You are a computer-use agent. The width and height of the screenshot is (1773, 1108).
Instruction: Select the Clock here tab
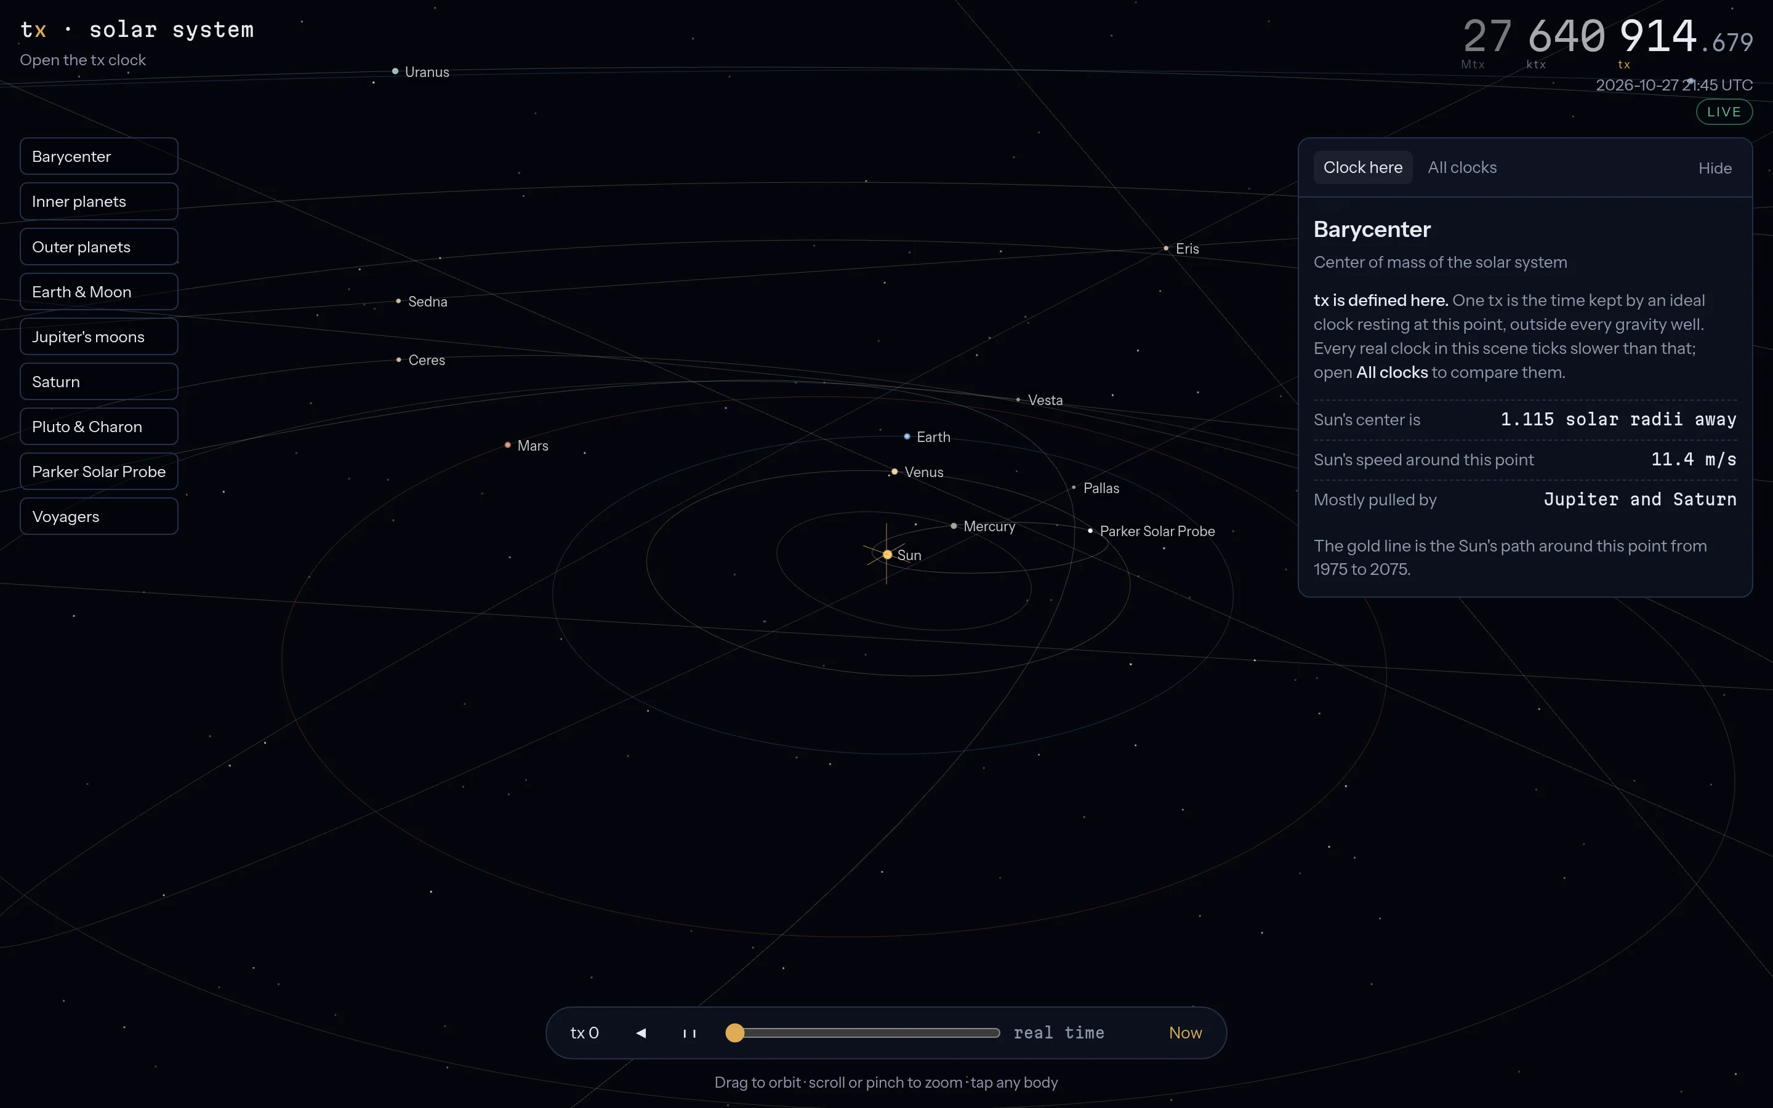click(1363, 168)
